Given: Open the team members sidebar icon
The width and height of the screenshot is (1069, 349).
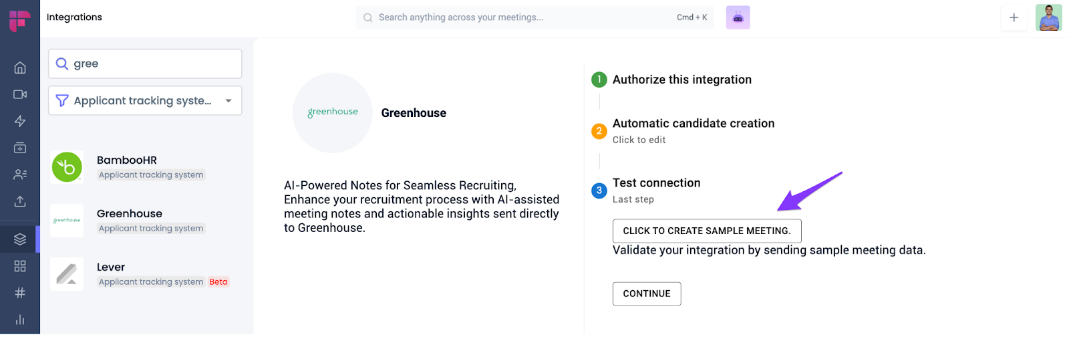Looking at the screenshot, I should coord(20,174).
